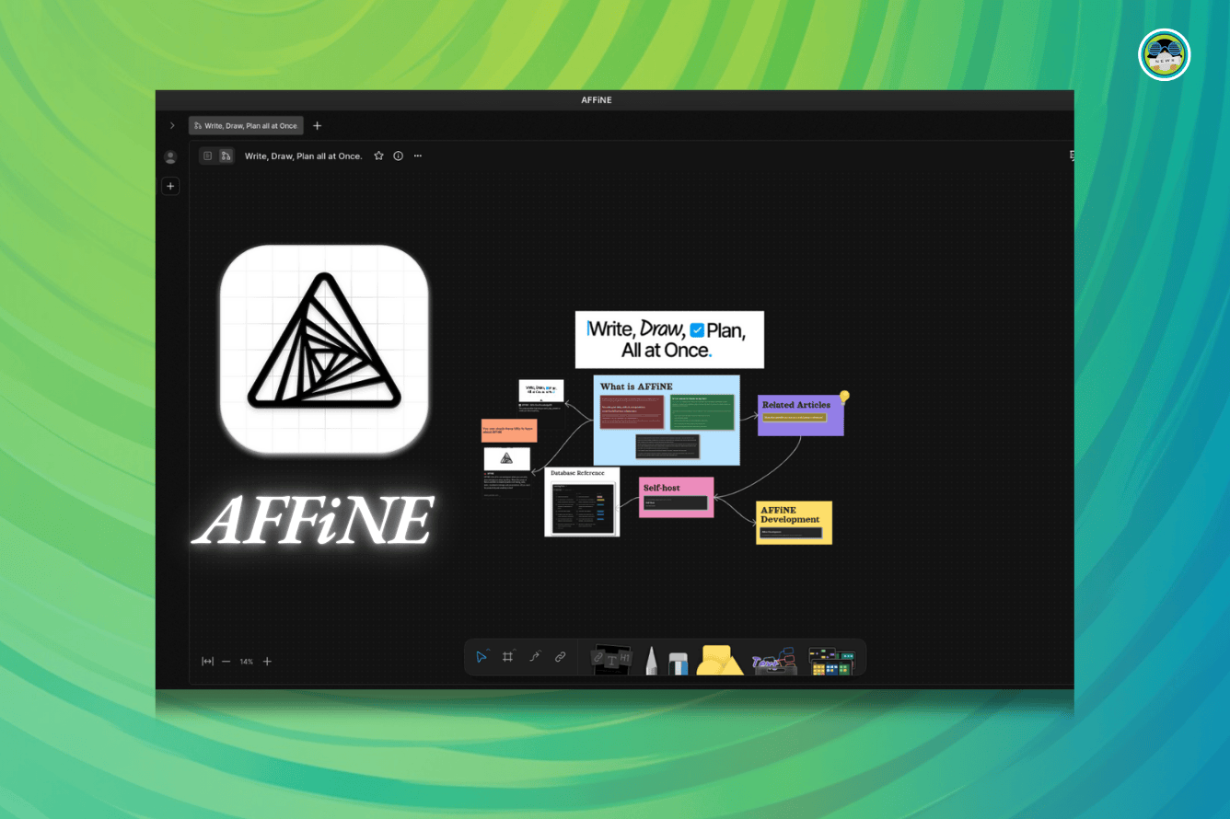The width and height of the screenshot is (1230, 819).
Task: Switch to Page mode
Action: [208, 156]
